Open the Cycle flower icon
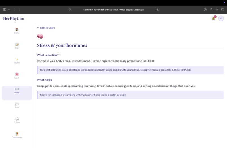Viewport: 227px width, 148px height. click(17, 74)
